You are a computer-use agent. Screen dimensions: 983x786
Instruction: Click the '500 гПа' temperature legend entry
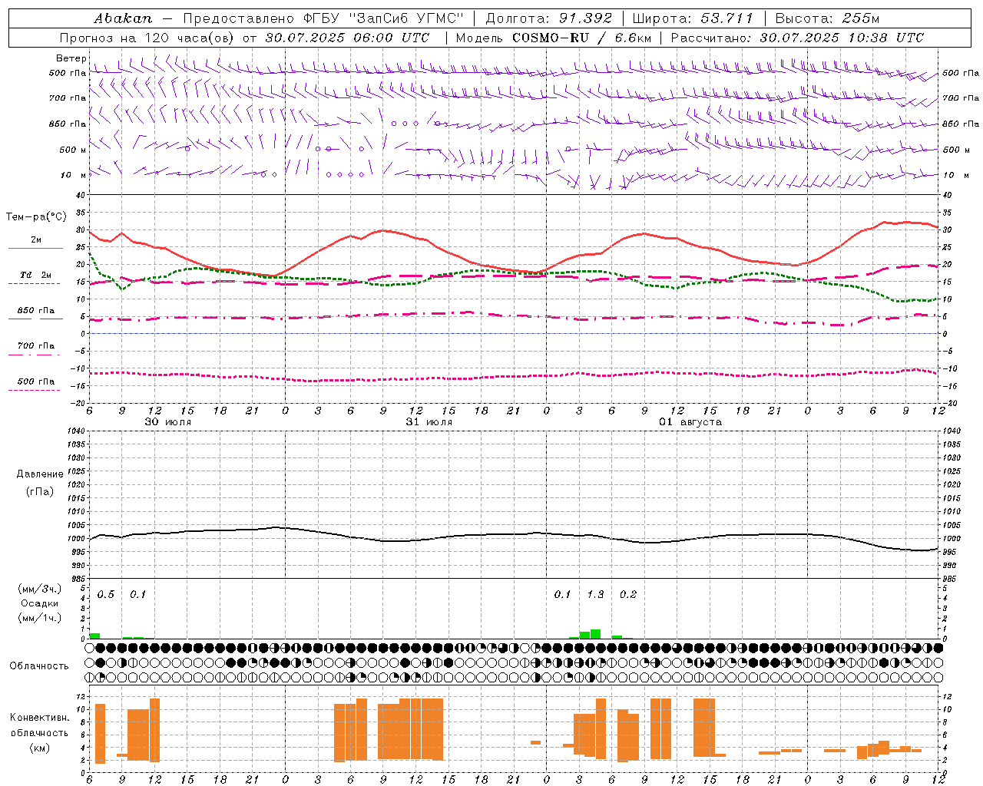tap(35, 381)
